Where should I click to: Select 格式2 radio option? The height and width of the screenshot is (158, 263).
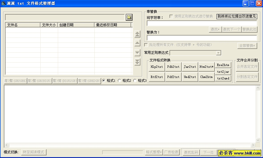(x=119, y=81)
